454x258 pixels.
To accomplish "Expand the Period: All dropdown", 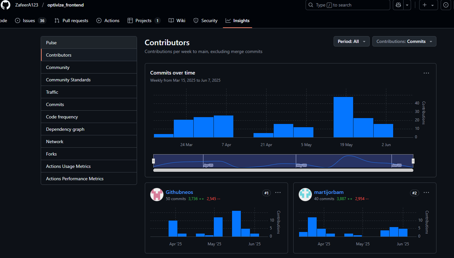I will point(351,41).
